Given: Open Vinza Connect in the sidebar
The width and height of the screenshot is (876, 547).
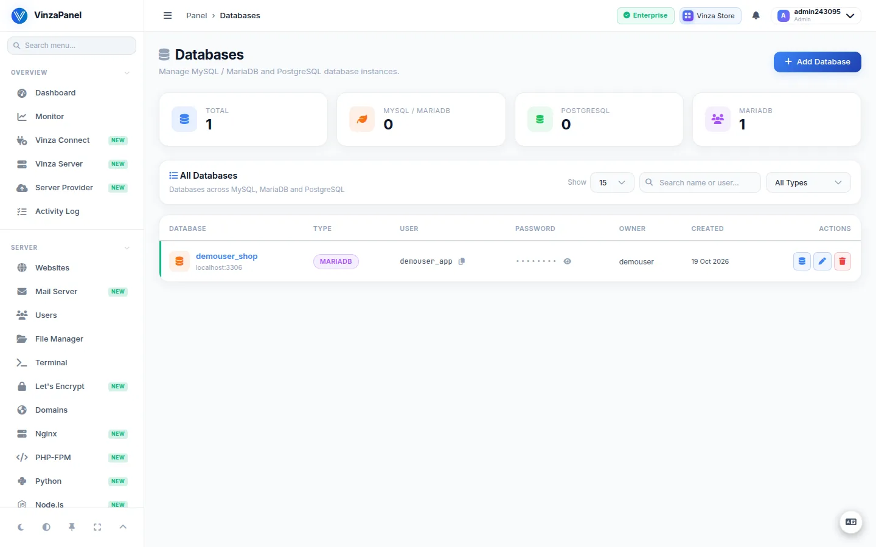Looking at the screenshot, I should (72, 140).
